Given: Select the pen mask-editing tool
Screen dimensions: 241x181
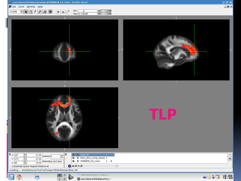Looking at the screenshot, I should click(35, 12).
